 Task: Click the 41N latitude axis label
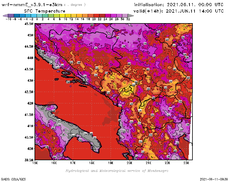pos(30,126)
